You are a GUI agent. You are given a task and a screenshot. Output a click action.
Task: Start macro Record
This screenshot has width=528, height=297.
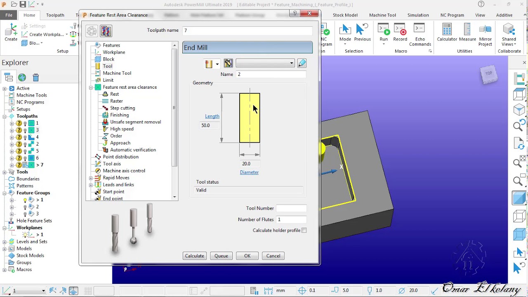(x=400, y=32)
